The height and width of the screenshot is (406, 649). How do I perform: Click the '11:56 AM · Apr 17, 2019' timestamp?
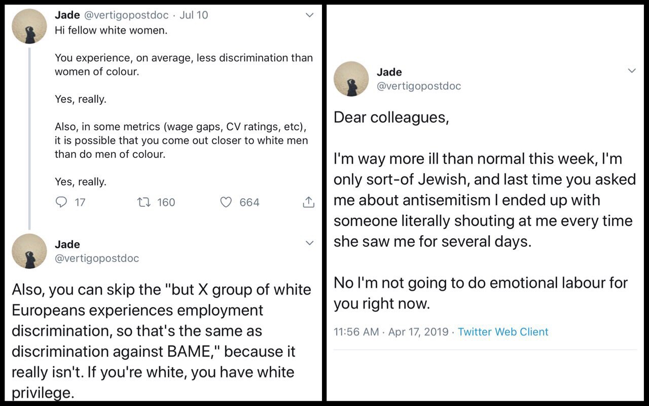391,332
